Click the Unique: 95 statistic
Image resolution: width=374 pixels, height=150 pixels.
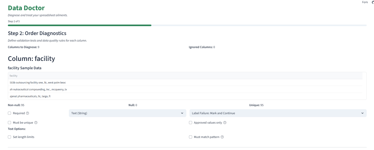tap(256, 105)
